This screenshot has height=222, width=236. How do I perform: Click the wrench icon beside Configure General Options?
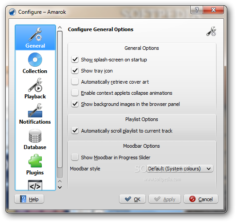211,31
